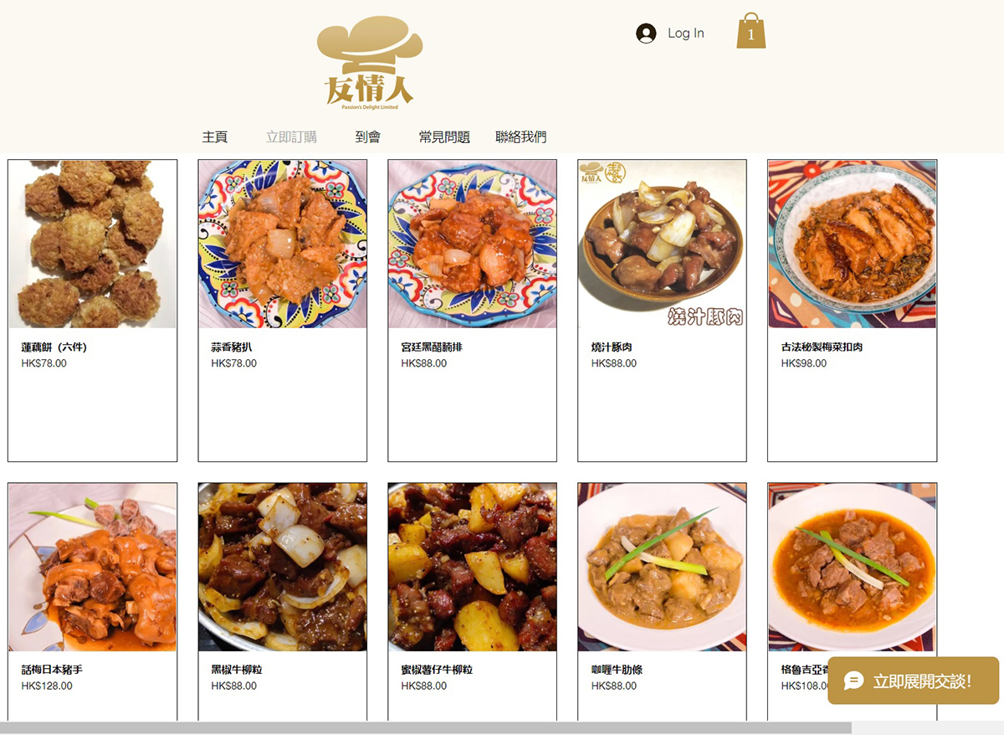Click the 古法秘製梅菜扣肉 product title
The width and height of the screenshot is (1004, 735).
click(x=822, y=347)
